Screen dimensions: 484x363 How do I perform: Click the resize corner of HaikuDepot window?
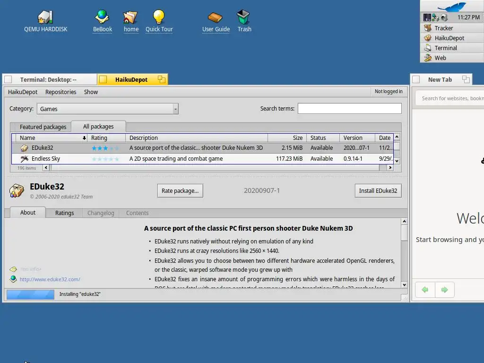pyautogui.click(x=405, y=298)
